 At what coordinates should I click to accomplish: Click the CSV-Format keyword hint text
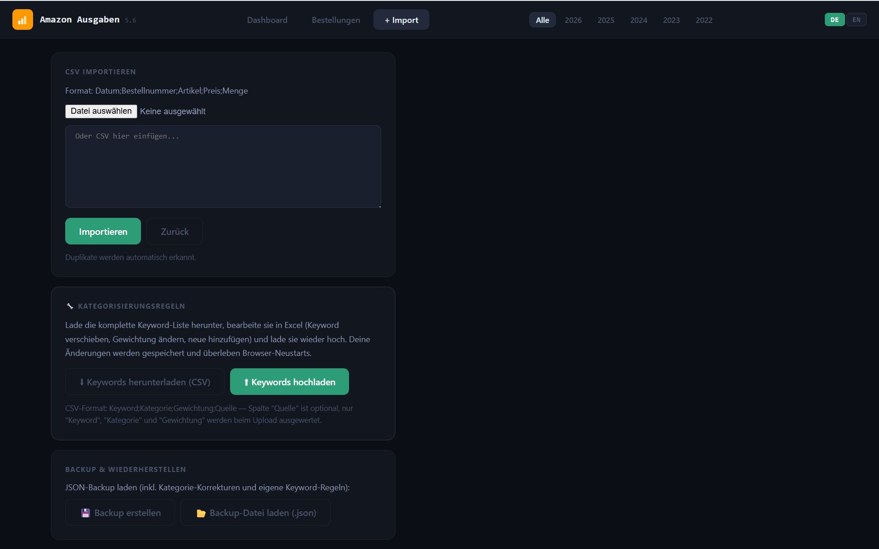[209, 414]
